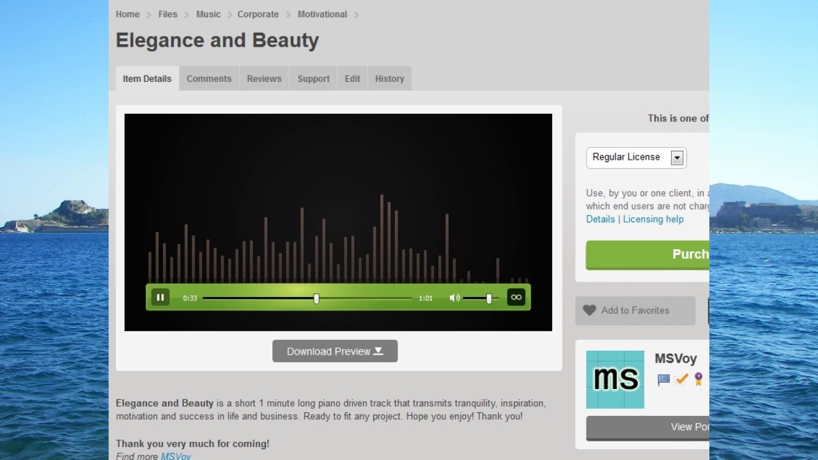Click the purple ribbon award badge
The height and width of the screenshot is (460, 818).
pos(698,379)
